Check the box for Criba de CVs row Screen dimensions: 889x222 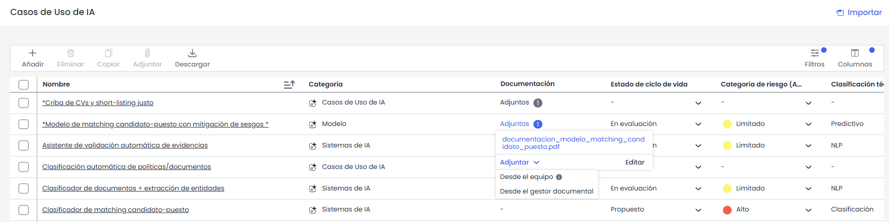click(x=24, y=103)
